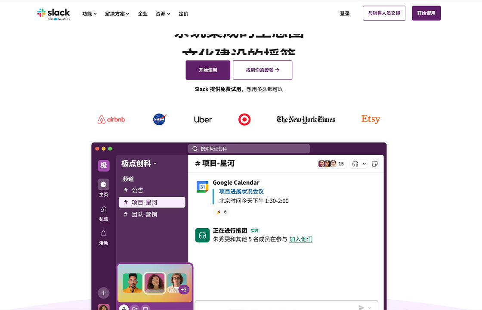482x310 pixels.
Task: Focus the 搜索极点创科 search field
Action: tap(249, 149)
